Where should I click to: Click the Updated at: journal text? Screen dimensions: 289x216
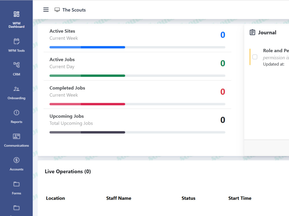coord(274,64)
